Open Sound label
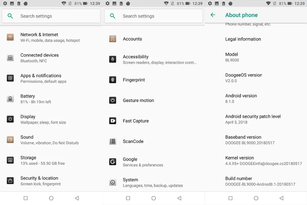 coord(27,137)
